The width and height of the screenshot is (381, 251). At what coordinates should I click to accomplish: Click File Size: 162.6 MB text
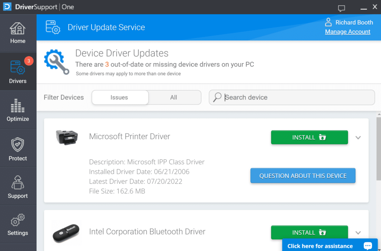click(117, 191)
